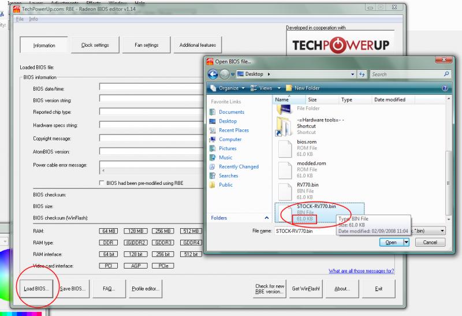Open the recent pages dropdown arrow

[x=233, y=75]
